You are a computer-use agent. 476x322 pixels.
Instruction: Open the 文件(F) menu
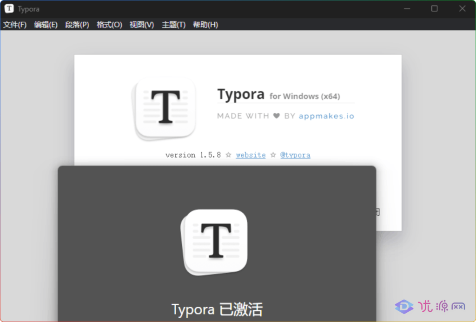tap(15, 25)
